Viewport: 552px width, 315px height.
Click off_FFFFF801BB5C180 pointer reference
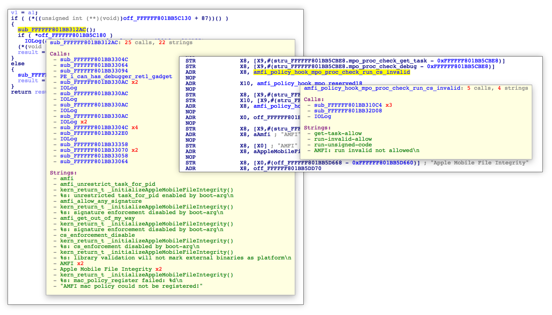click(x=72, y=35)
